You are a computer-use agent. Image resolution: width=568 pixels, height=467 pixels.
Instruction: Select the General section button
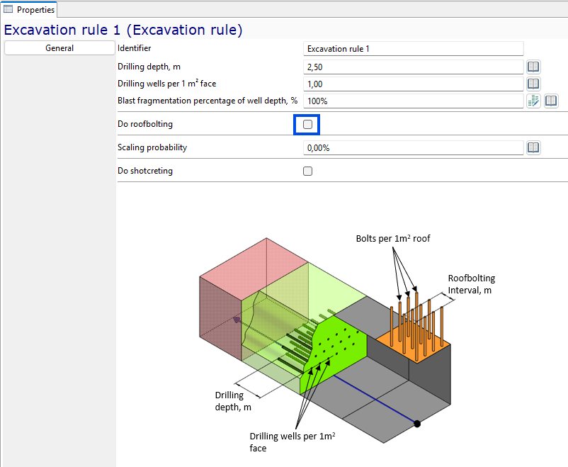click(59, 48)
